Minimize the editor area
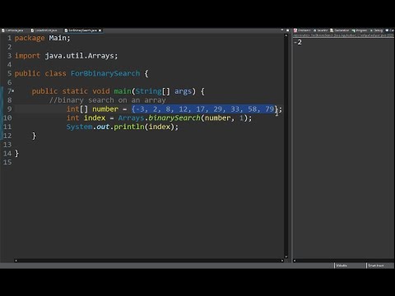This screenshot has width=395, height=296. (282, 30)
